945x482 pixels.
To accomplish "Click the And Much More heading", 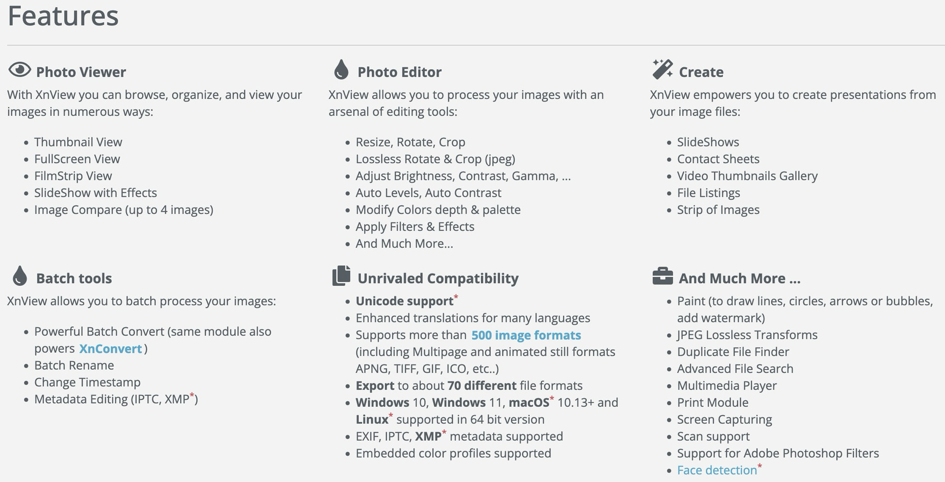I will [x=740, y=278].
